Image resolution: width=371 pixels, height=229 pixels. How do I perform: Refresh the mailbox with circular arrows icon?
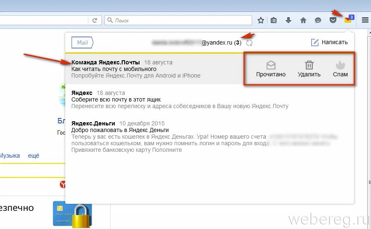click(x=249, y=43)
